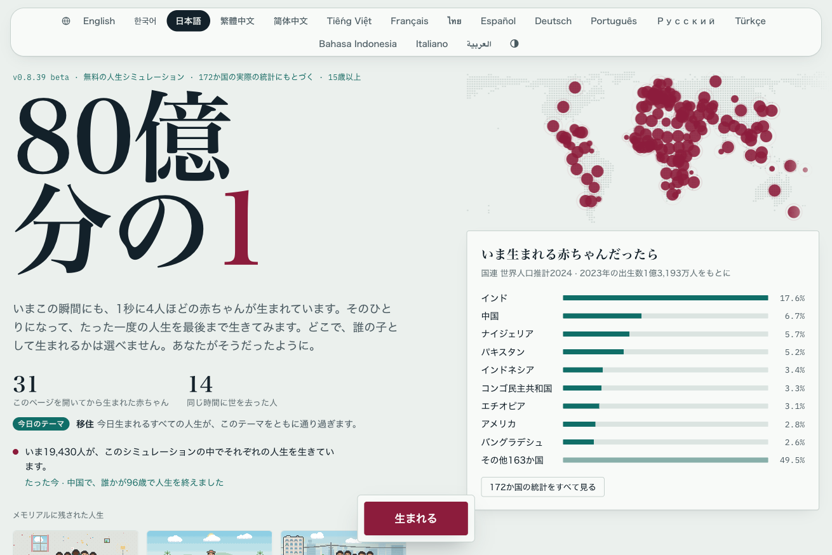Open the third memorial life thumbnail
The image size is (832, 555).
coord(344,543)
